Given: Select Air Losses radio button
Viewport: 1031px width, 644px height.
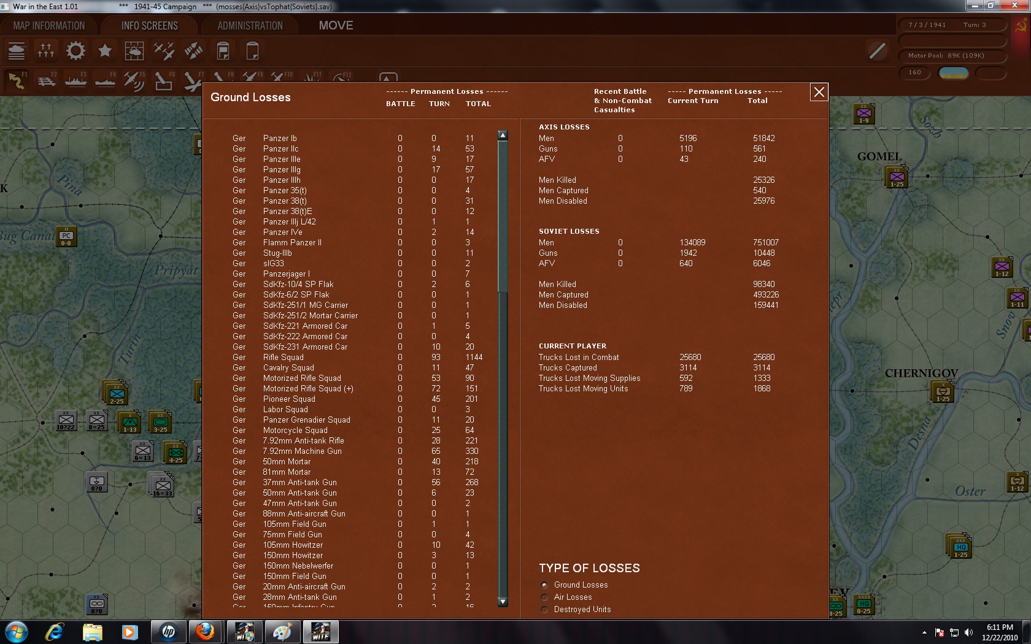Looking at the screenshot, I should pos(544,597).
